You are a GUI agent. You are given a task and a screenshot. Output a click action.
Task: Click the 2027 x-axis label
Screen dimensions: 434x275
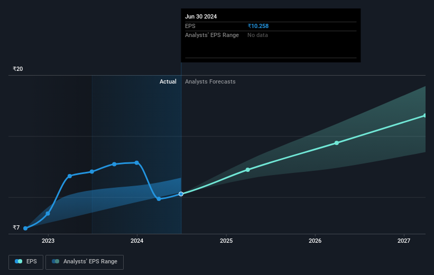(x=404, y=241)
